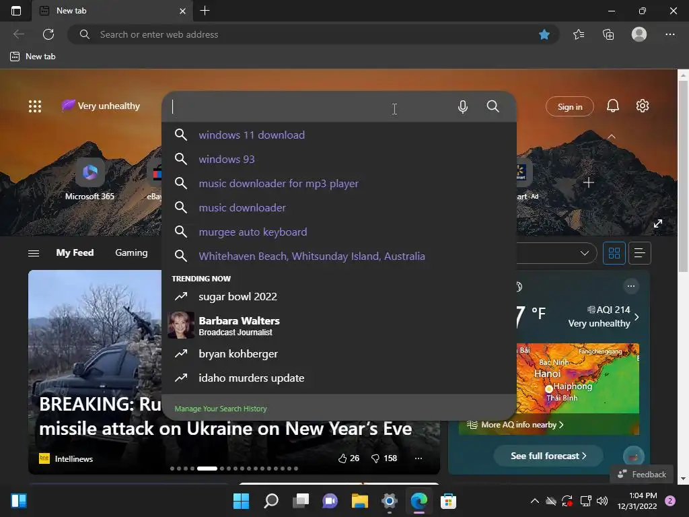Viewport: 689px width, 517px height.
Task: Open news card more options ellipsis
Action: [x=419, y=458]
